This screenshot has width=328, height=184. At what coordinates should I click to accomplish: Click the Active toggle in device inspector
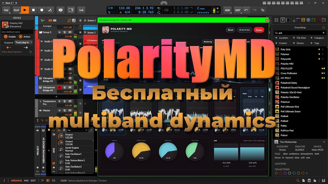point(20,37)
